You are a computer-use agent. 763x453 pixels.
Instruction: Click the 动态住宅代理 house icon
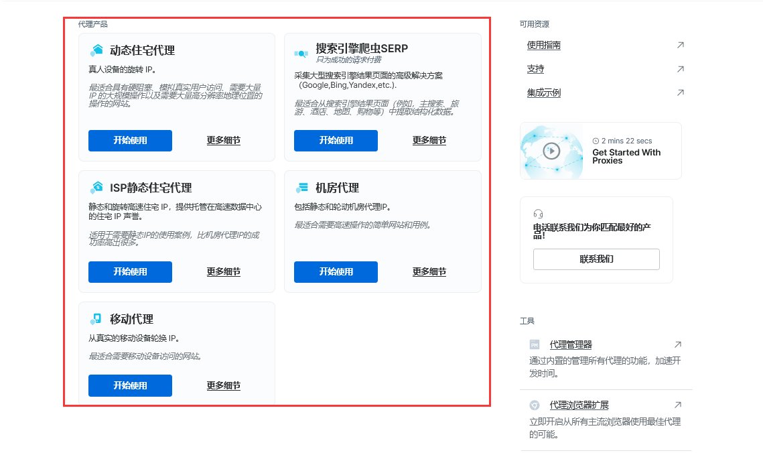pos(96,49)
